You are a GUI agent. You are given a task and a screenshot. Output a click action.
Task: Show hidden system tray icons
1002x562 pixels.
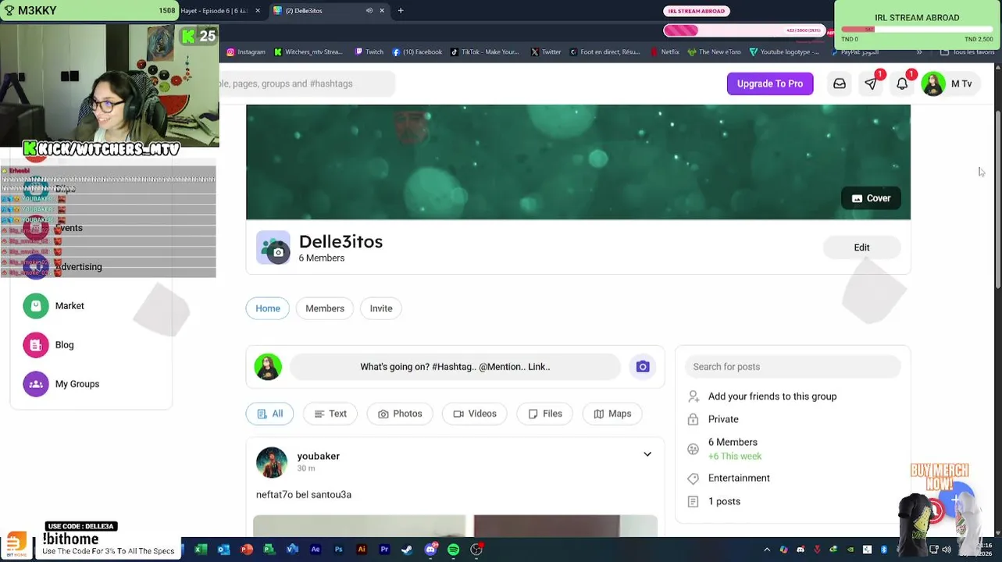pos(767,550)
